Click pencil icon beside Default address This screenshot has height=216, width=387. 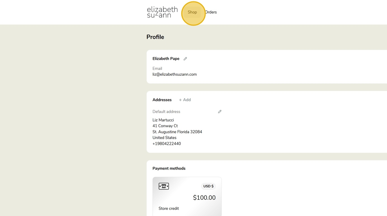tap(220, 112)
